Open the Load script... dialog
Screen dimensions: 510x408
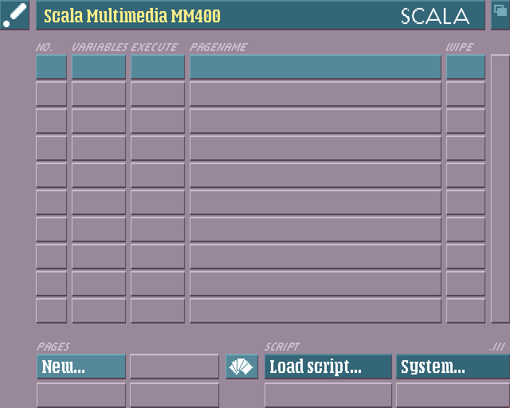328,367
